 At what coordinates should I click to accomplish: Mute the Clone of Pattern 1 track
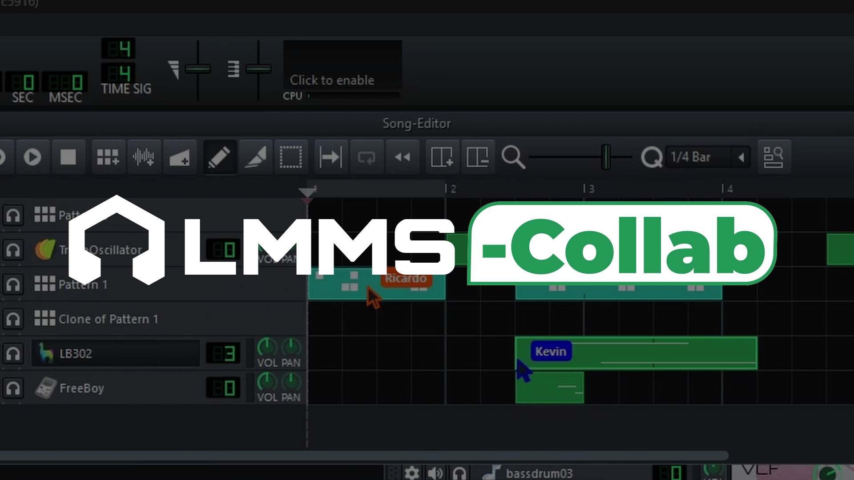13,319
